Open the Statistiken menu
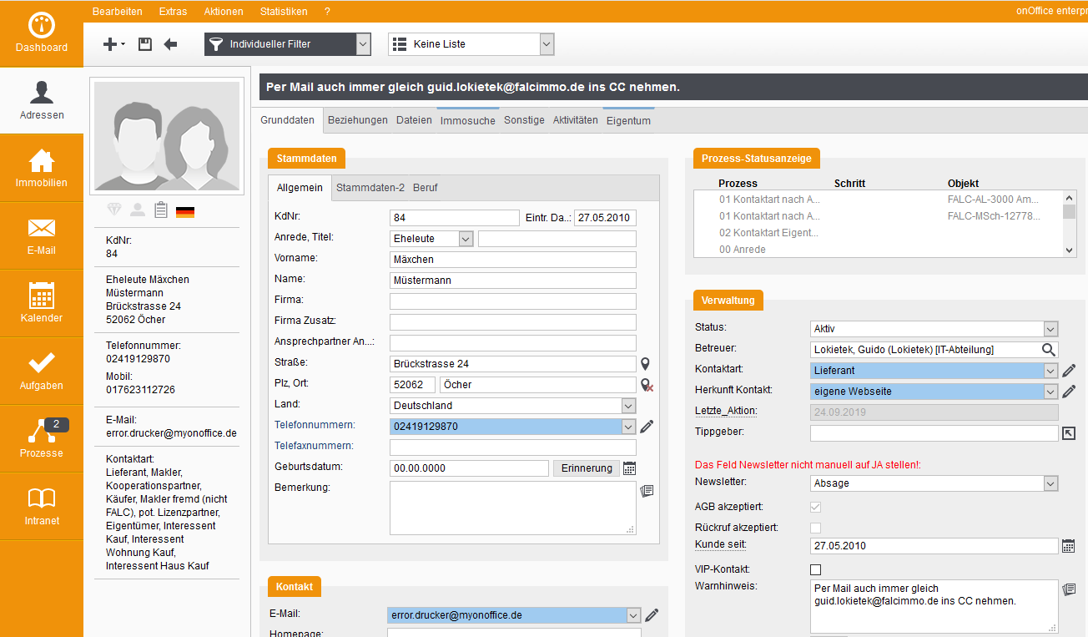 click(x=284, y=12)
